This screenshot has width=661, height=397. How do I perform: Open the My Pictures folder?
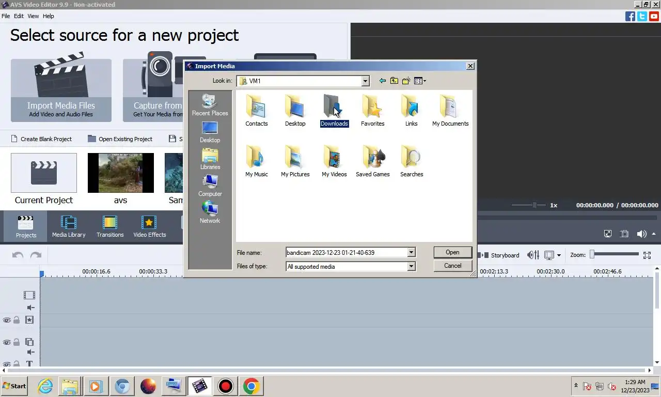coord(295,161)
